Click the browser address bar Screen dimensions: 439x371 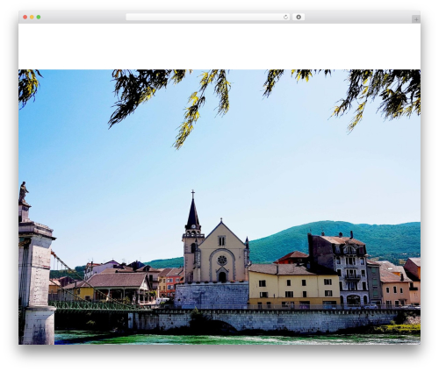pyautogui.click(x=207, y=17)
